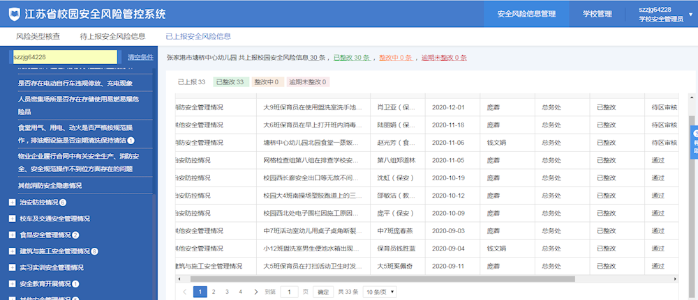The width and height of the screenshot is (698, 300).
Task: Switch to 待上报安全风险信息 tab
Action: (112, 36)
